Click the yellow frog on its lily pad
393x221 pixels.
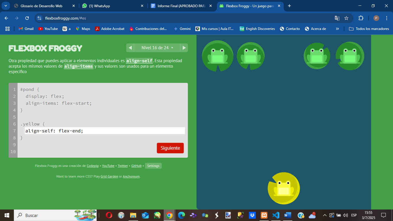pos(284,188)
